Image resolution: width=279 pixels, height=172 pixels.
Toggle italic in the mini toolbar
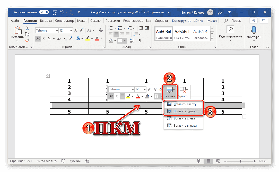coord(116,96)
